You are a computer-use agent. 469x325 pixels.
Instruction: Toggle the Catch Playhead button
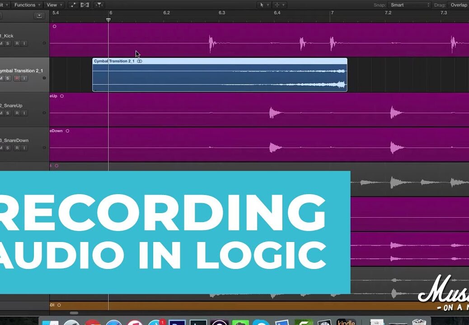click(98, 5)
